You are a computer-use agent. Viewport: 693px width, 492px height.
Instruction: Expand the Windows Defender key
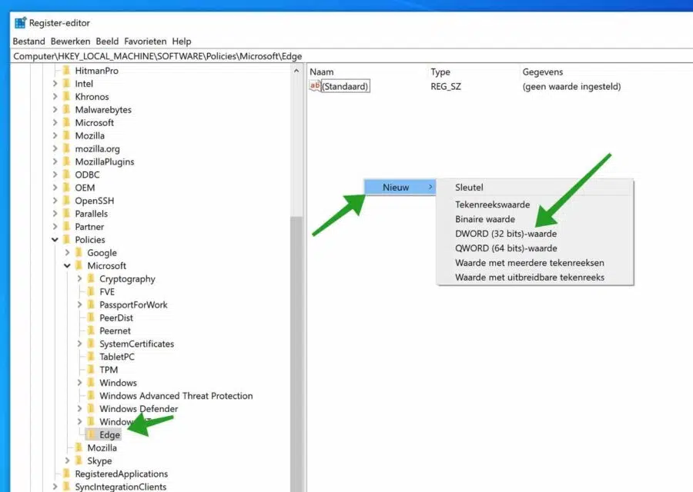point(79,409)
